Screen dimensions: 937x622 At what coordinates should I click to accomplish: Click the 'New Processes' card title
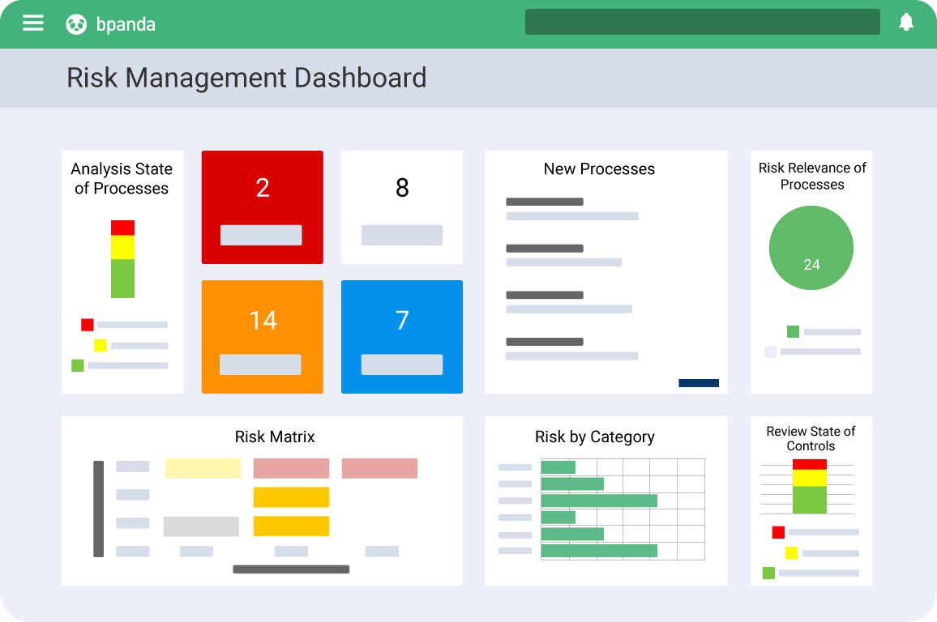599,169
